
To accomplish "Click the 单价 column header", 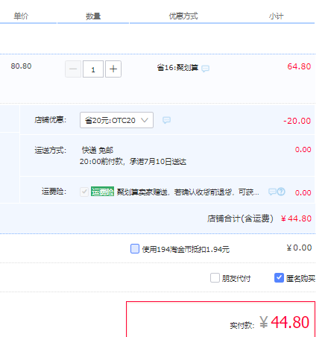I will (x=21, y=16).
